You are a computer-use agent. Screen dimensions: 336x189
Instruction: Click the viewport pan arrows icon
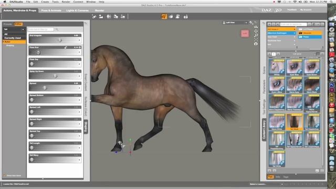(256, 31)
